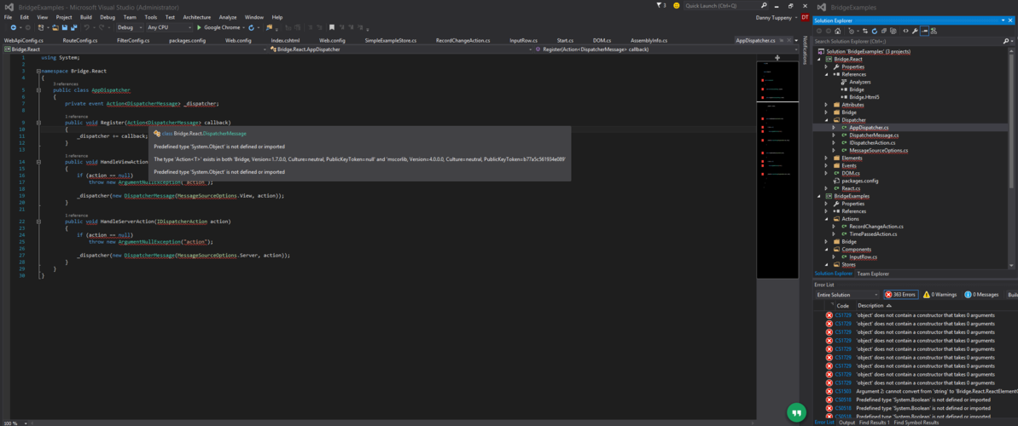This screenshot has width=1018, height=426.
Task: Switch to the Team Explorer tab
Action: pos(872,273)
